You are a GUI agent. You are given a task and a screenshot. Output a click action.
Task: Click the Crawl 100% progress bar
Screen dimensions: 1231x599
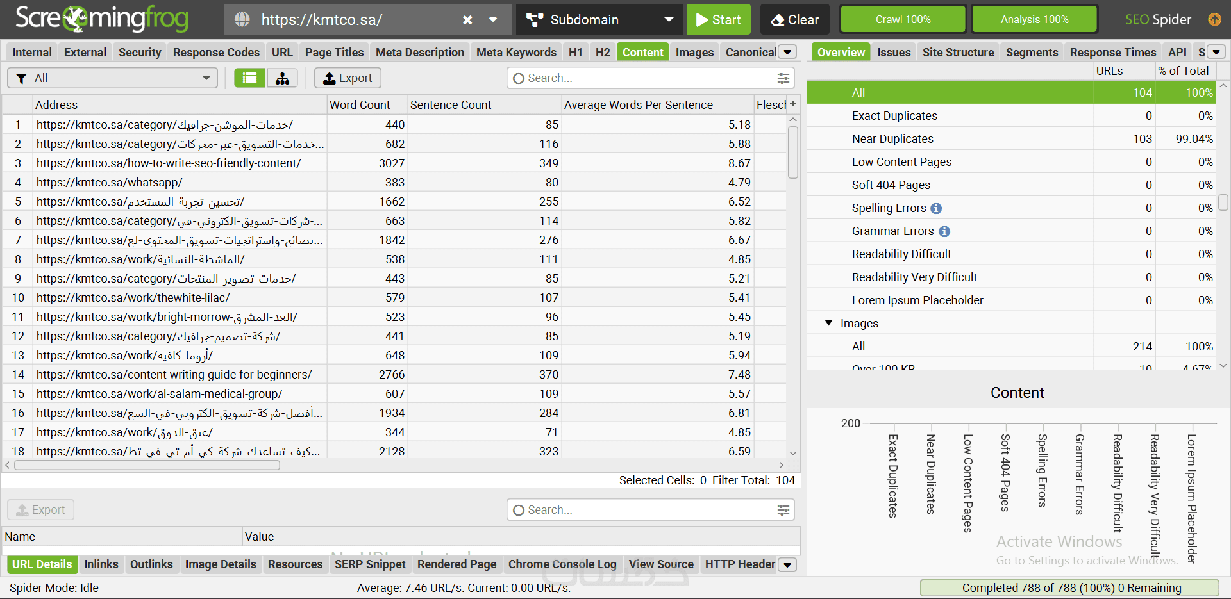(903, 19)
